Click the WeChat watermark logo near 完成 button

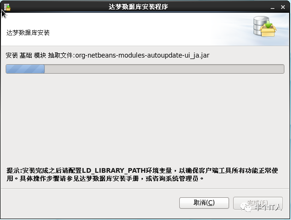tap(246, 207)
